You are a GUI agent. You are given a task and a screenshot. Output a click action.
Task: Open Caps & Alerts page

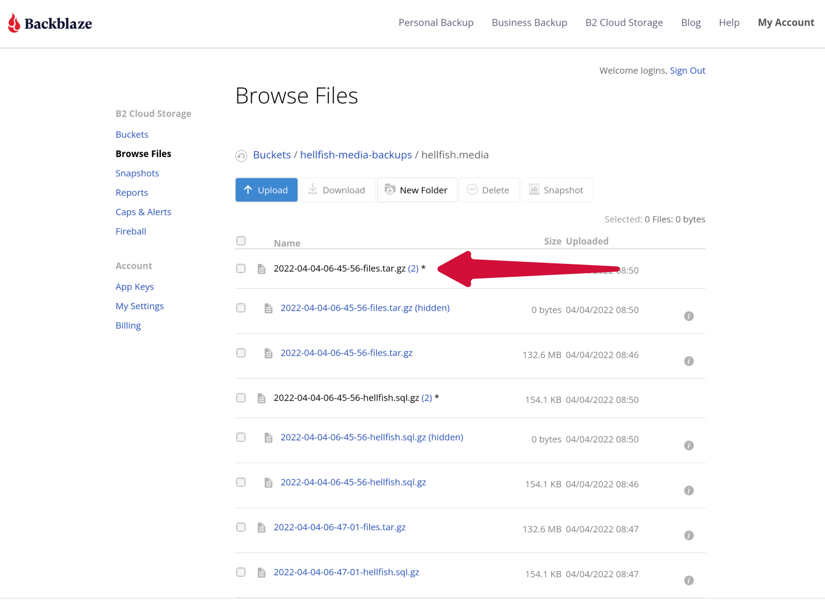[143, 212]
